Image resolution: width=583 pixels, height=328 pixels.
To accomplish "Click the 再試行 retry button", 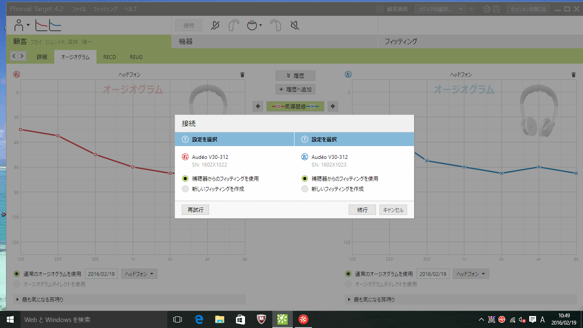I will [195, 210].
